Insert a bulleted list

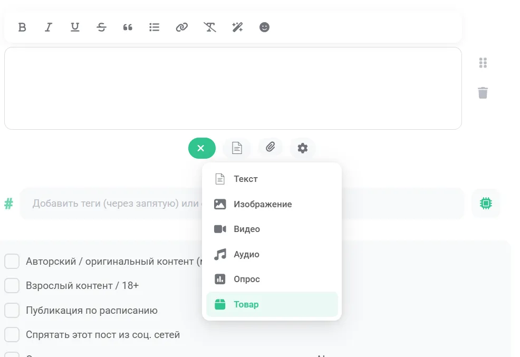click(154, 27)
